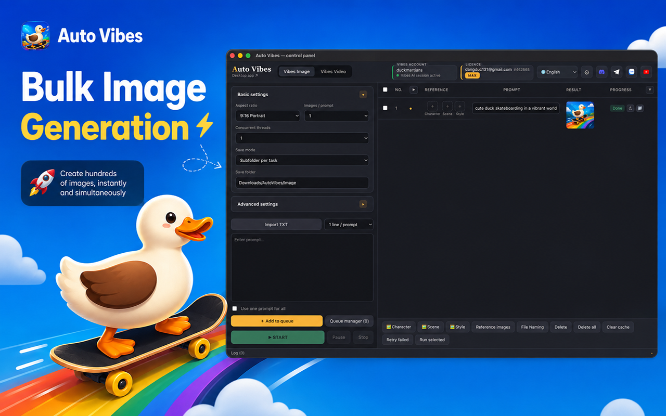The height and width of the screenshot is (416, 666).
Task: Enable Use one prompt for all
Action: (x=235, y=308)
